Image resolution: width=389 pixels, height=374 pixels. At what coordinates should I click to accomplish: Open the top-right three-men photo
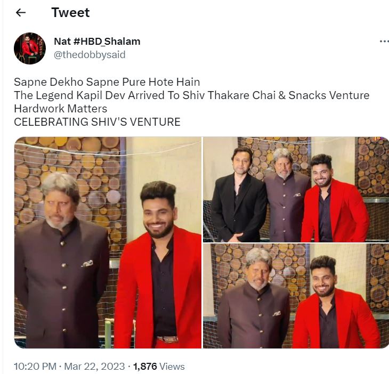[296, 190]
